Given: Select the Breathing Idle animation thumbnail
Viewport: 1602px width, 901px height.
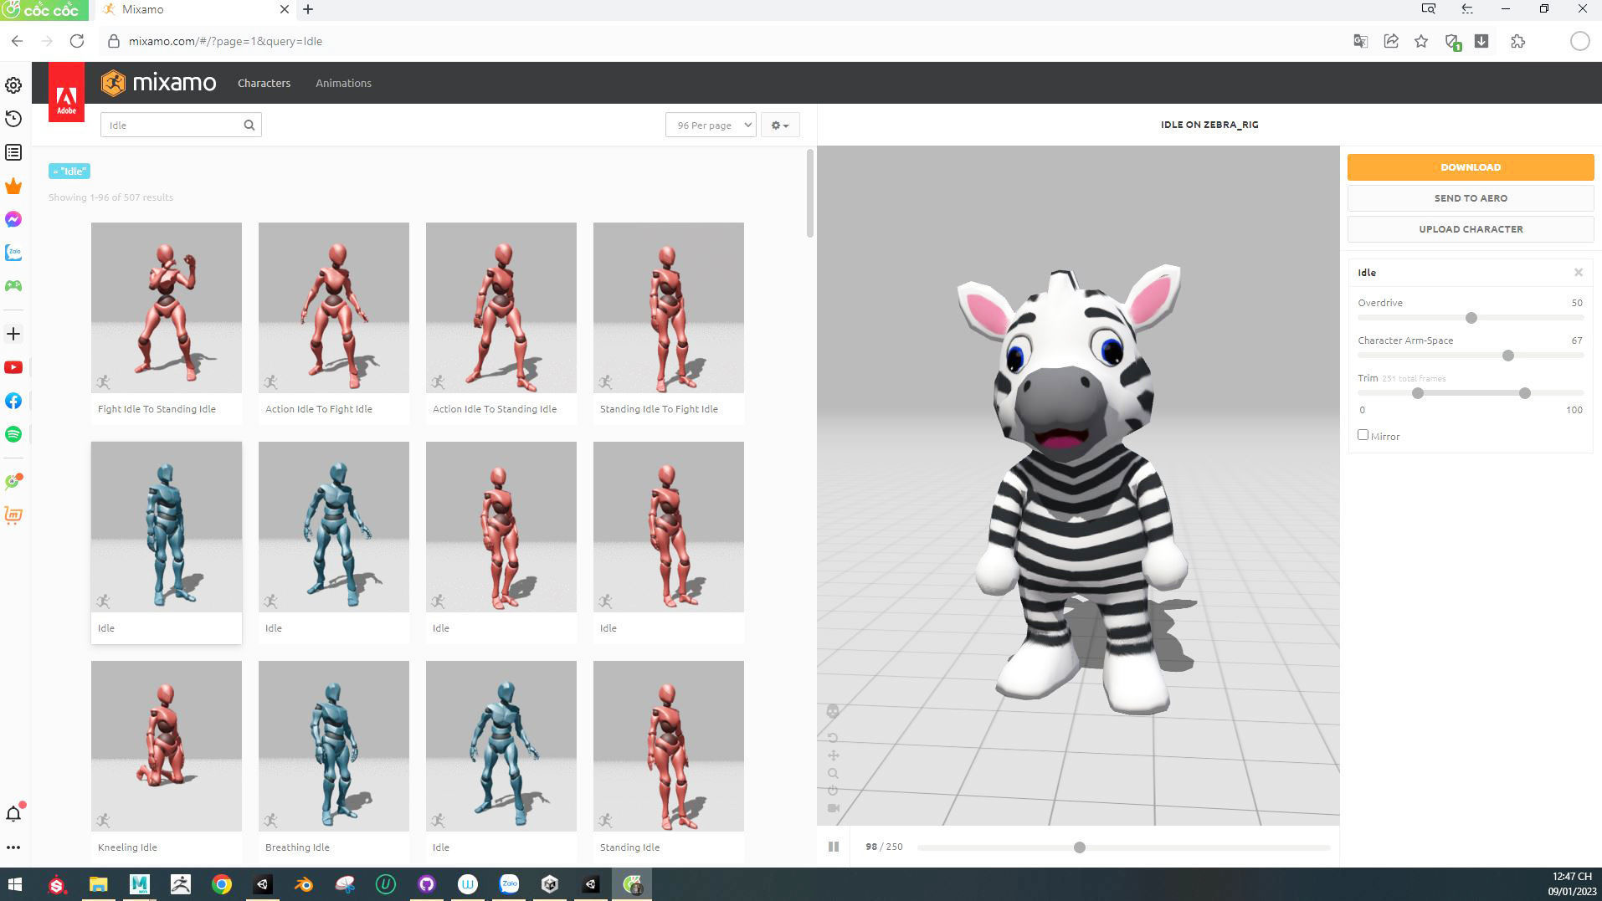Looking at the screenshot, I should [x=334, y=746].
